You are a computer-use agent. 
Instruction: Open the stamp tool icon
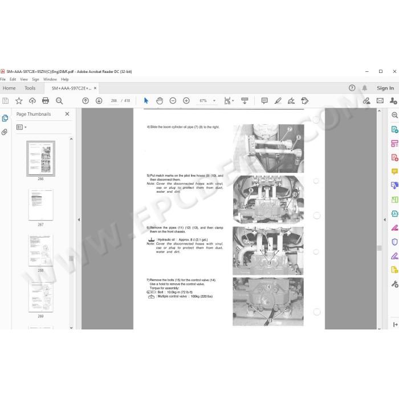pos(304,101)
